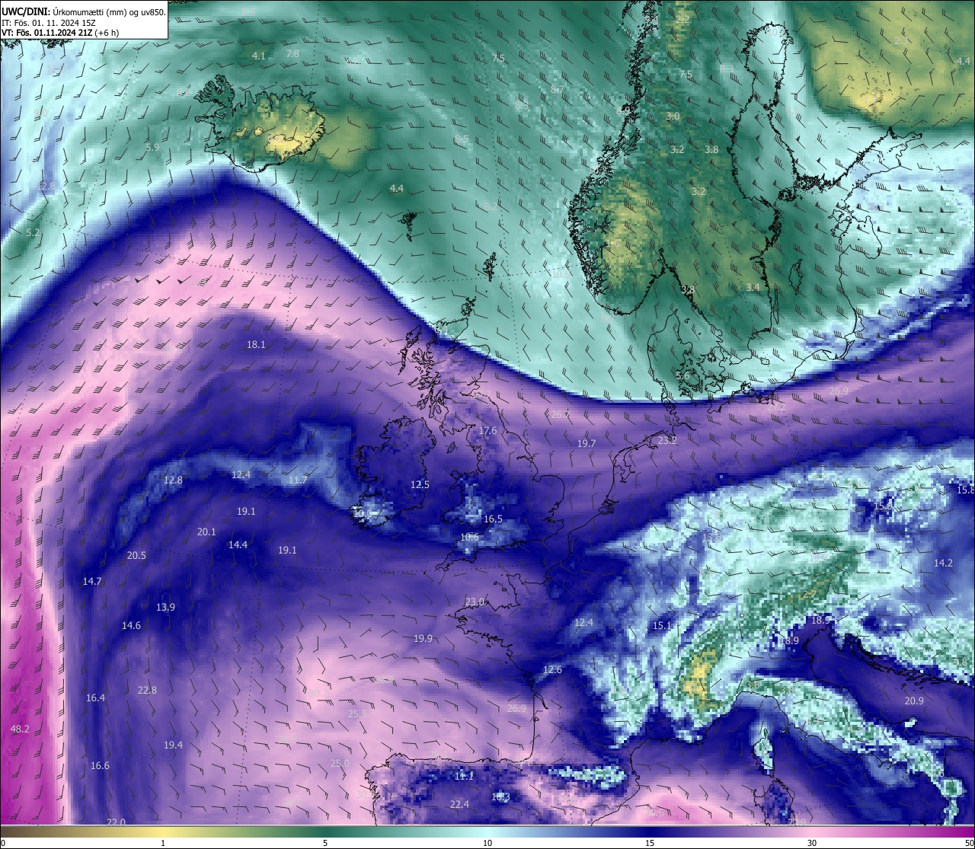975x849 pixels.
Task: Click the 11.7 value west of Ireland
Action: point(298,480)
